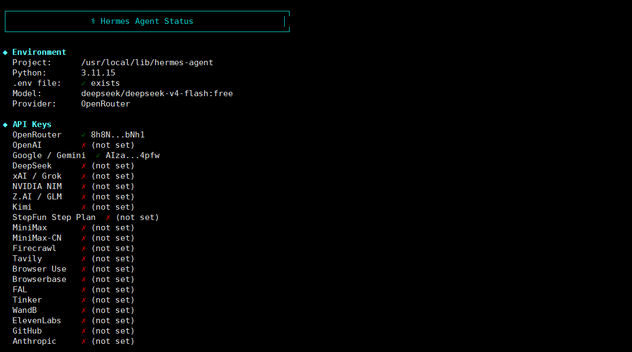Click the OpenAI key label
This screenshot has height=352, width=632.
(27, 145)
